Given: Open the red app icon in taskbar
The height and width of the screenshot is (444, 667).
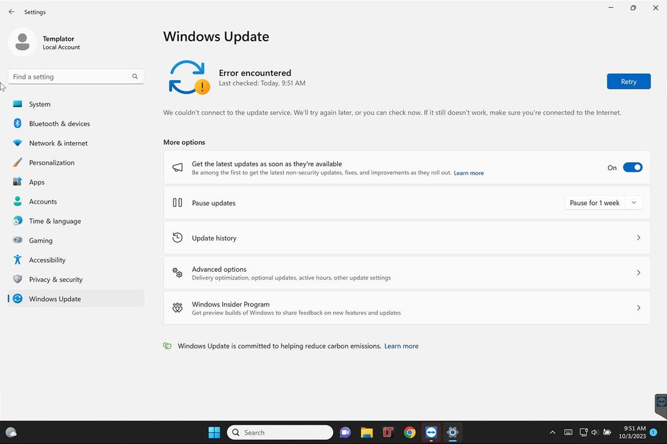Looking at the screenshot, I should [388, 433].
